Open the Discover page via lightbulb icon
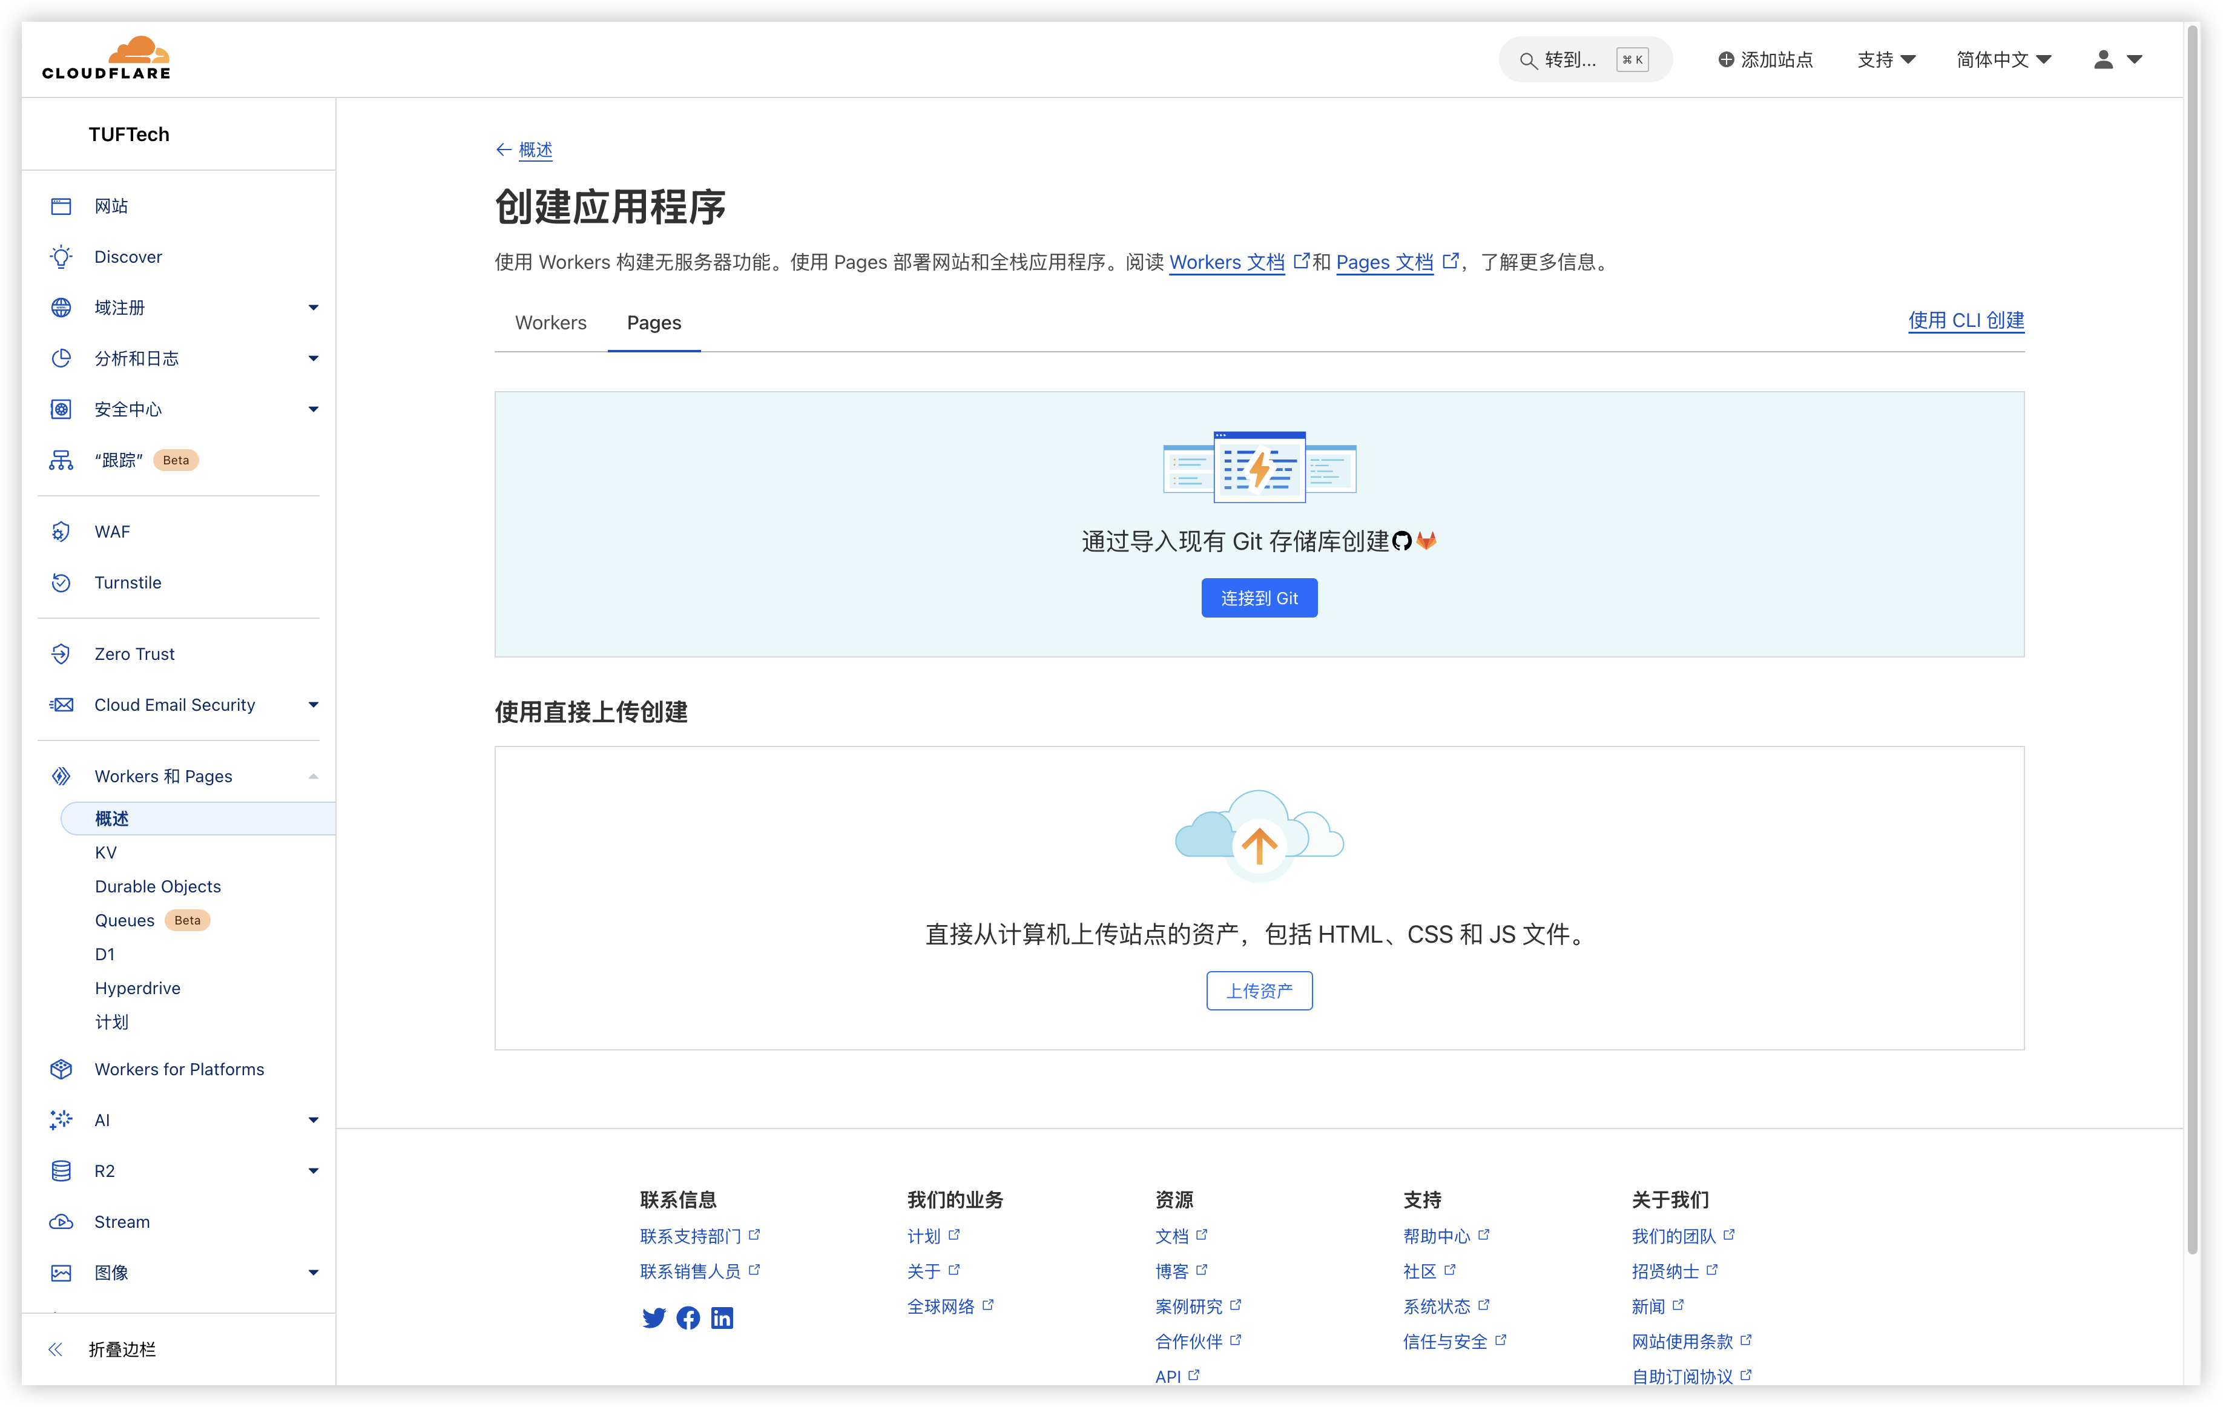 pyautogui.click(x=61, y=257)
